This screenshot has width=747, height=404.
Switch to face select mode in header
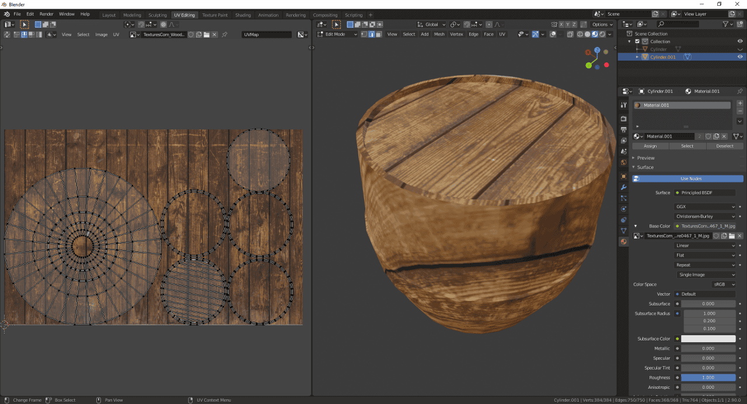378,34
